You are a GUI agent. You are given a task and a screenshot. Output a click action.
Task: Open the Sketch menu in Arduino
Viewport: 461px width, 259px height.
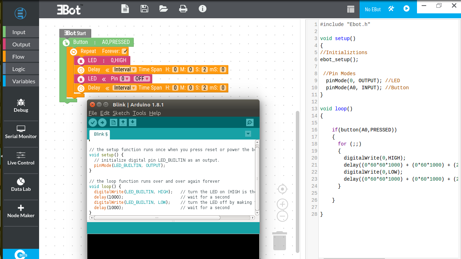(x=121, y=113)
